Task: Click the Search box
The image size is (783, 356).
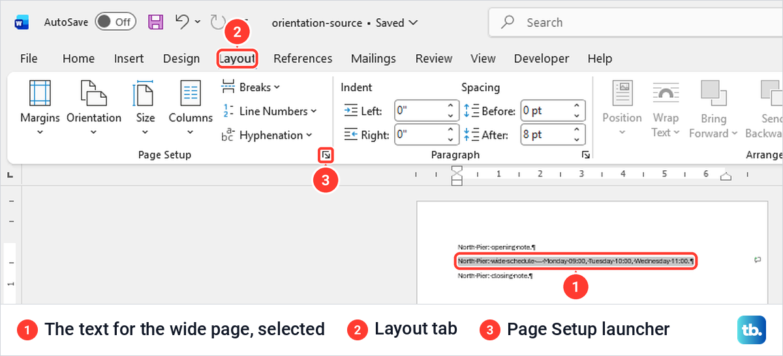Action: click(636, 23)
